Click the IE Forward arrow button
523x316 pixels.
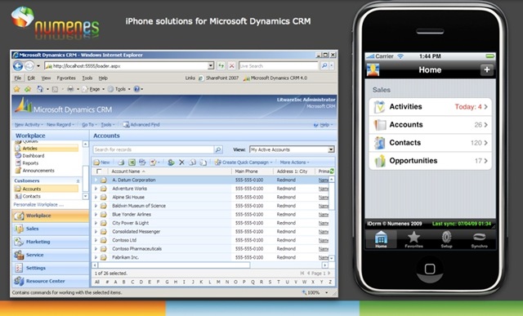[29, 66]
